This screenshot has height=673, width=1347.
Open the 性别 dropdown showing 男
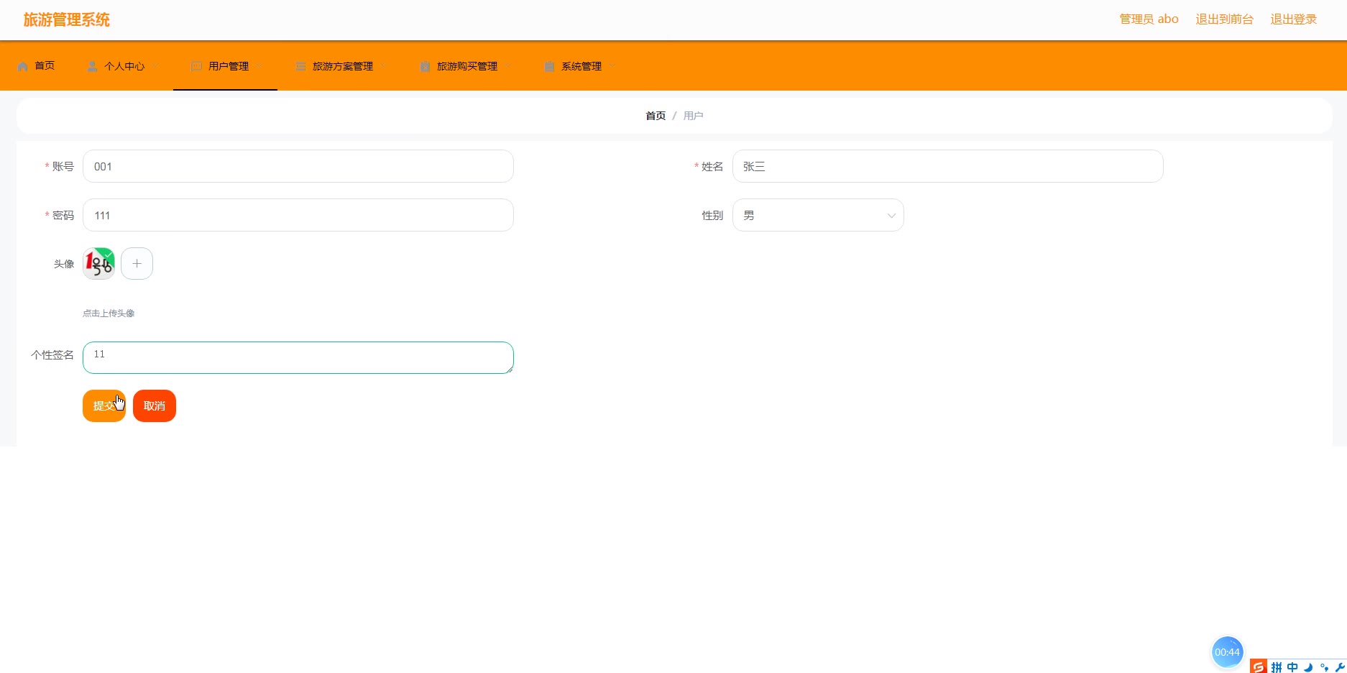pyautogui.click(x=818, y=215)
